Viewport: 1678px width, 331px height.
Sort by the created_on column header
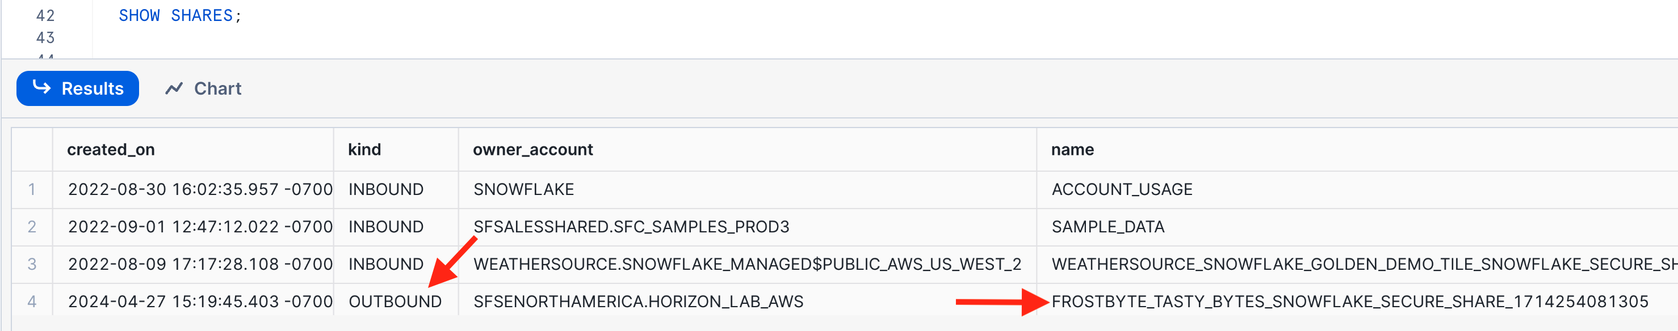[111, 150]
